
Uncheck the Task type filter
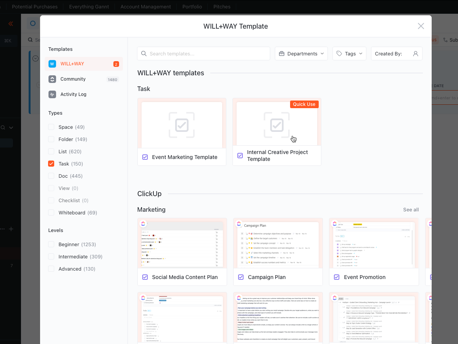51,164
